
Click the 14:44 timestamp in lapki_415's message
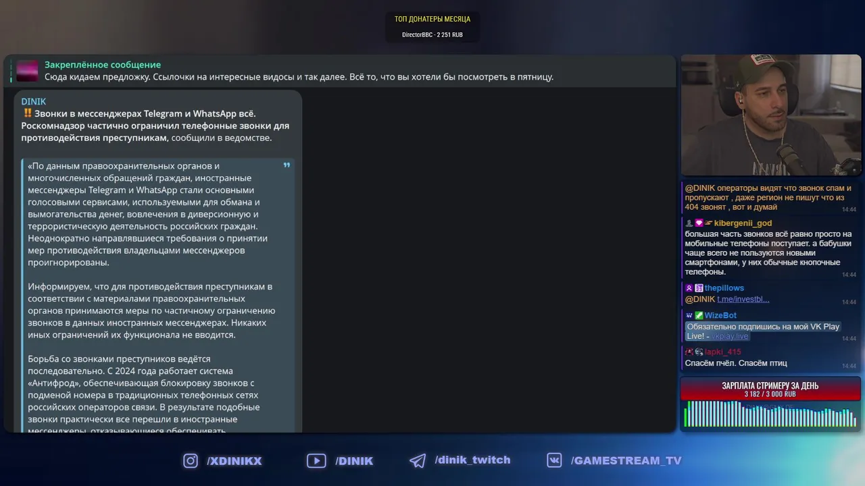[849, 366]
